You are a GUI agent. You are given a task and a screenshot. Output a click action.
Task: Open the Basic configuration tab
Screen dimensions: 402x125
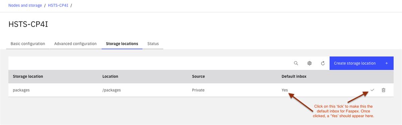click(x=28, y=44)
